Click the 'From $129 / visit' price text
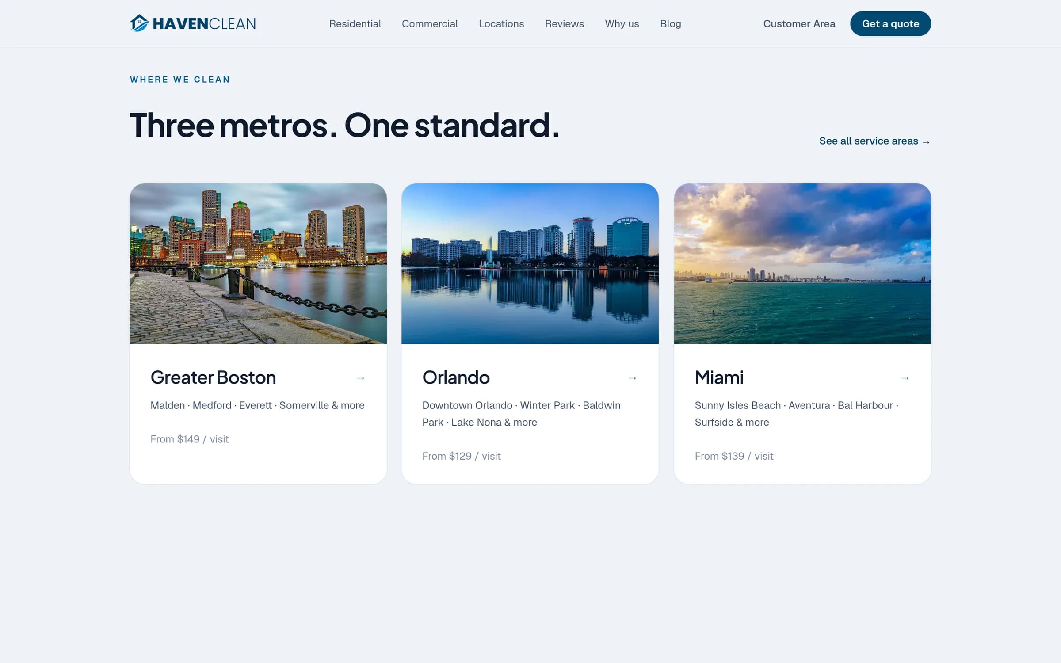This screenshot has width=1061, height=663. point(462,456)
